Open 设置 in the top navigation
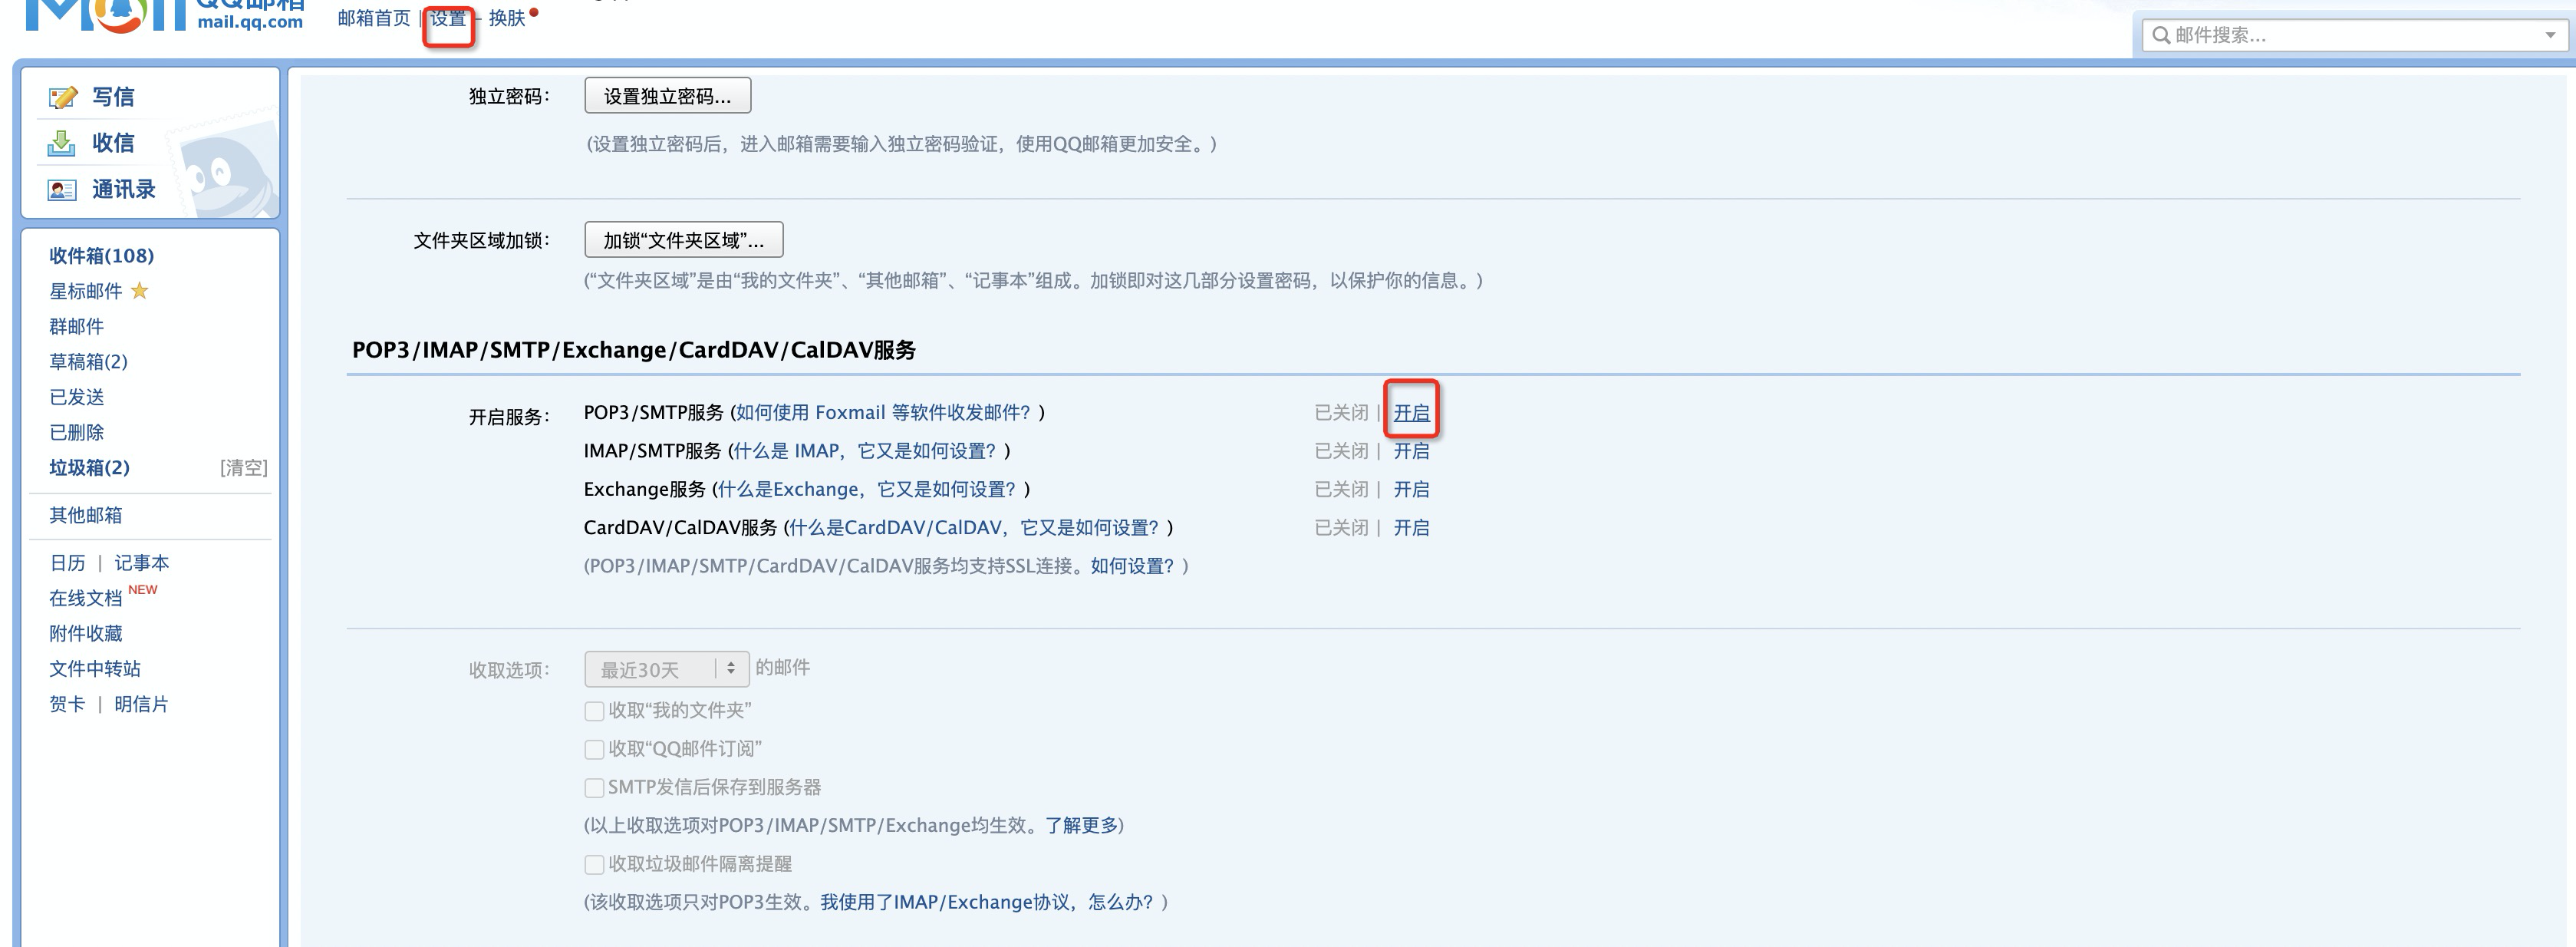 (x=448, y=18)
